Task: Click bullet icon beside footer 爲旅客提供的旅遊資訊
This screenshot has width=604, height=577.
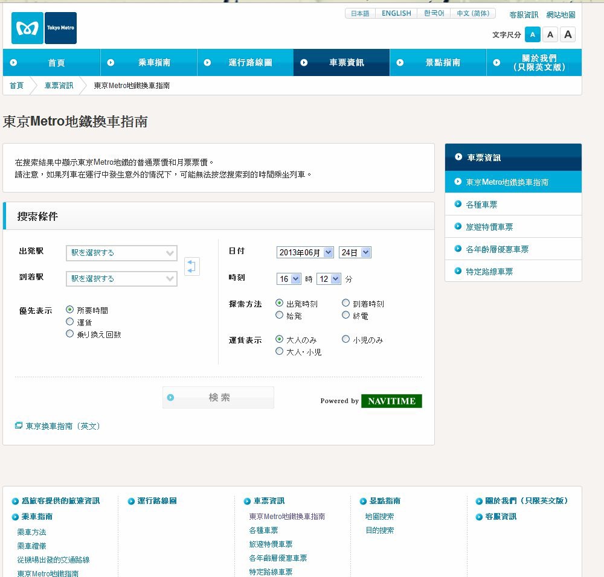Action: click(15, 501)
